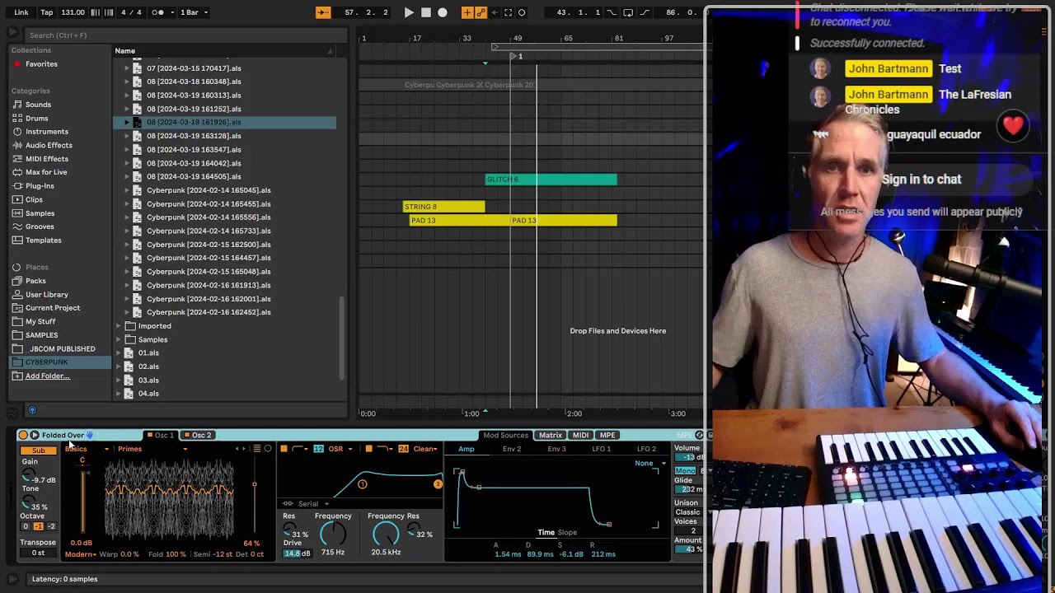Screen dimensions: 1055x593
Task: Select the Env 2 tab
Action: pos(512,450)
